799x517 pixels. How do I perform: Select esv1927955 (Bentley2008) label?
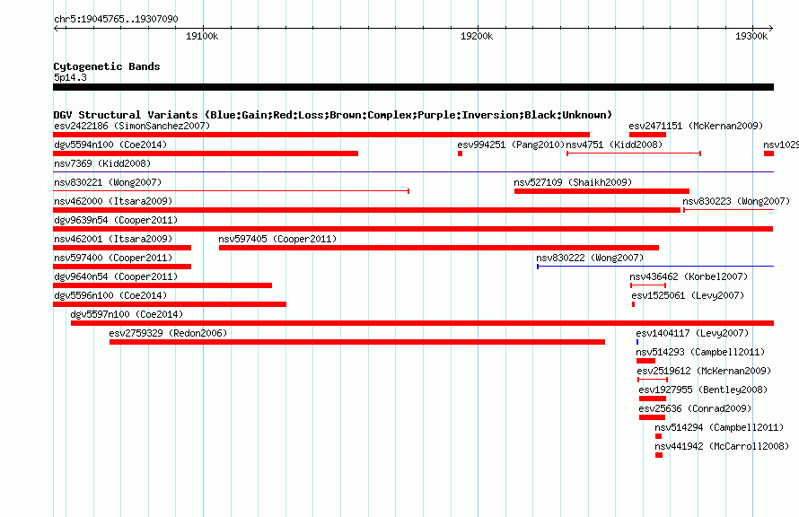click(703, 390)
